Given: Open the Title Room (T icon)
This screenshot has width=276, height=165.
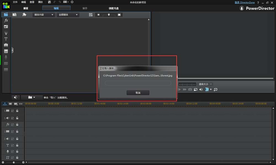Looking at the screenshot, I should click(x=6, y=39).
